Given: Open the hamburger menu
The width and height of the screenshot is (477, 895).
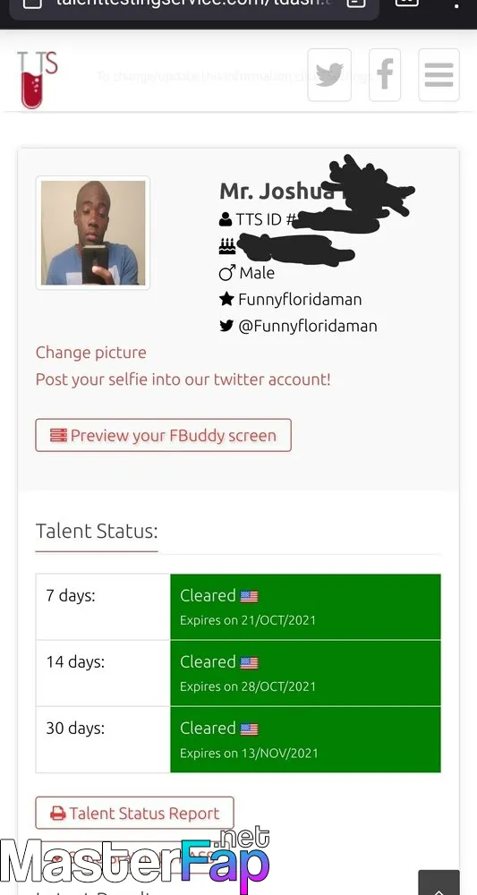Looking at the screenshot, I should click(439, 75).
